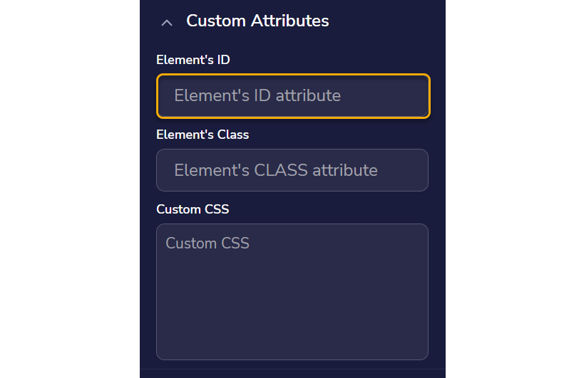This screenshot has height=378, width=574.
Task: Click the Element's ID label
Action: point(193,60)
